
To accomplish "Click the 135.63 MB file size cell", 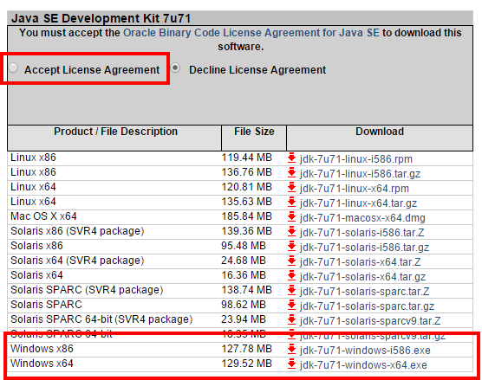I will coord(247,202).
